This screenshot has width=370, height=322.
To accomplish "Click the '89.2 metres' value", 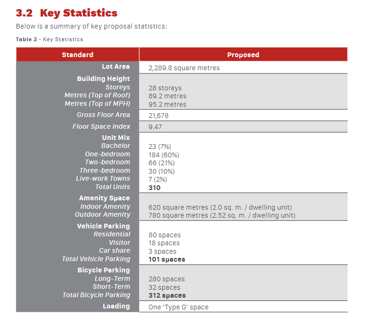I will 167,96.
